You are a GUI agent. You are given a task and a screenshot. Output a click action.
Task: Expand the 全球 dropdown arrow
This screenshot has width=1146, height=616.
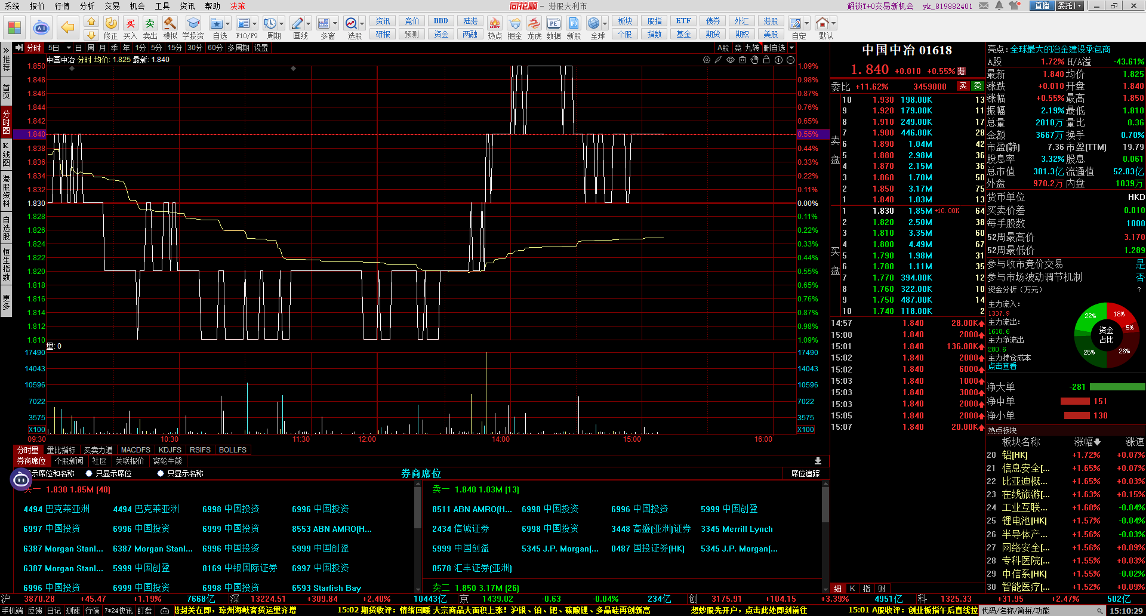(x=605, y=24)
